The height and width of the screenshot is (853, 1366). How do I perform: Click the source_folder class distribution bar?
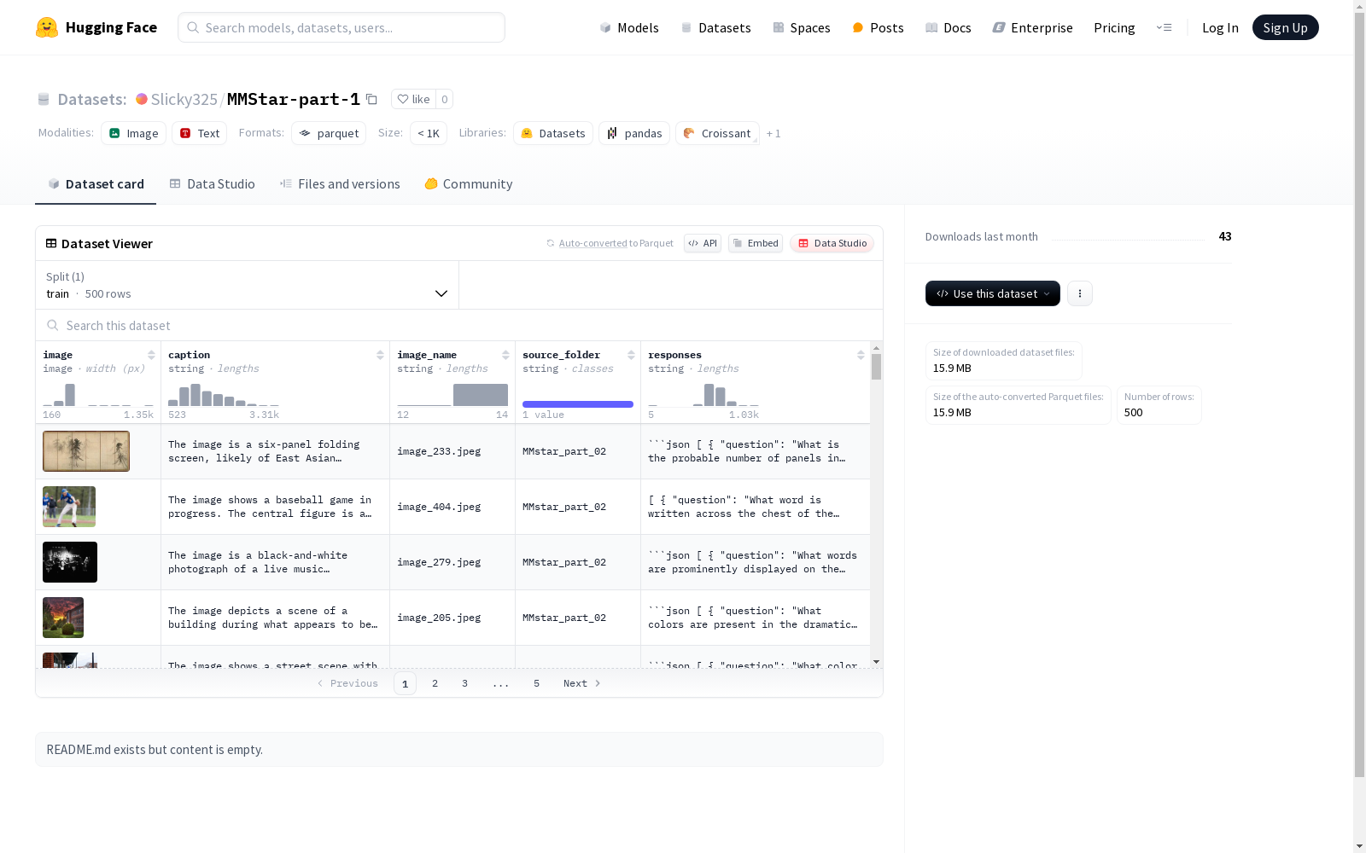577,404
